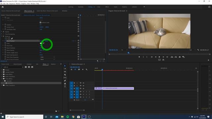Click Mark In in Program monitor

(x=143, y=57)
